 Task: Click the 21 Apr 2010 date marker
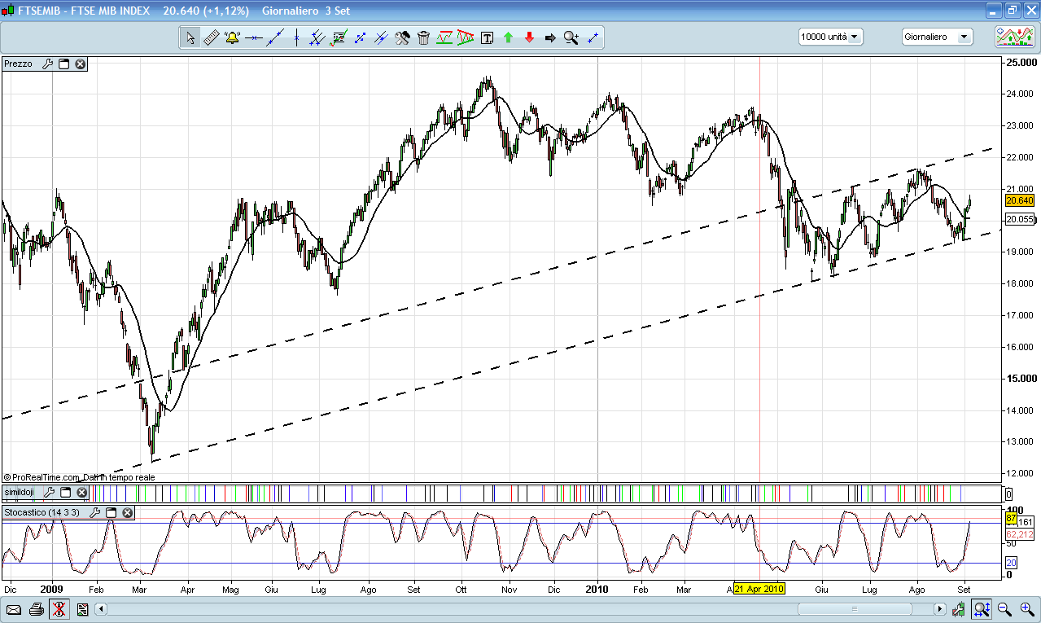759,589
